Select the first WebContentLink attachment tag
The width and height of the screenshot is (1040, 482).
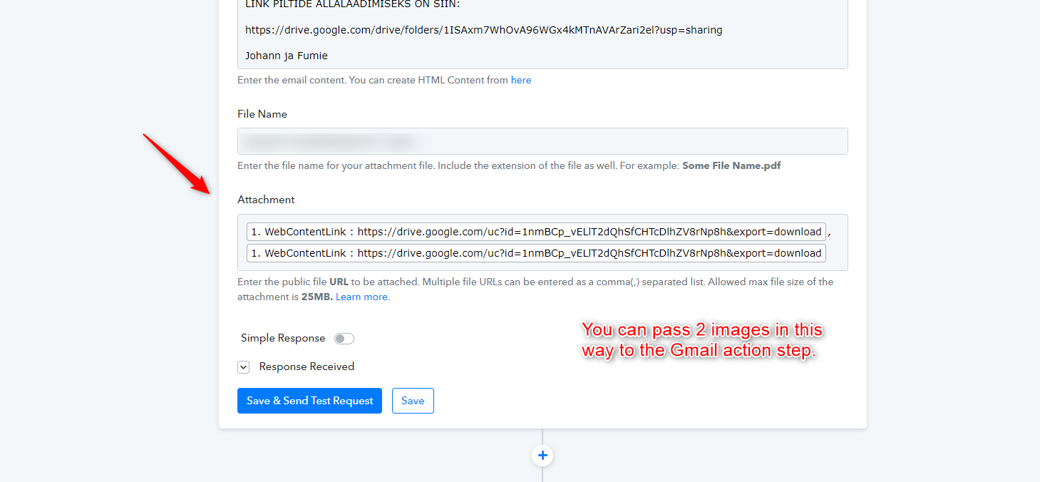point(536,232)
